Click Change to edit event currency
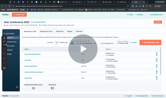Image resolution: width=166 pixels, height=98 pixels. pyautogui.click(x=133, y=42)
